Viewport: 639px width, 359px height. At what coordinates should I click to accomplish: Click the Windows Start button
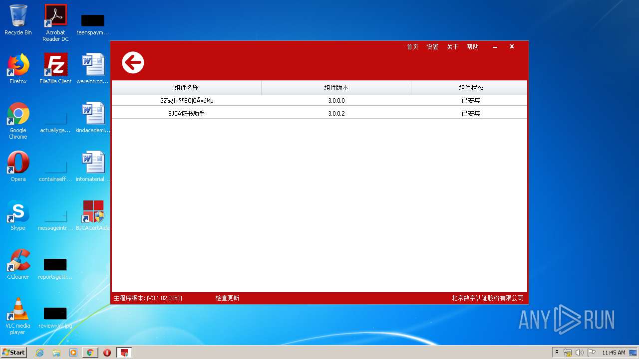14,353
